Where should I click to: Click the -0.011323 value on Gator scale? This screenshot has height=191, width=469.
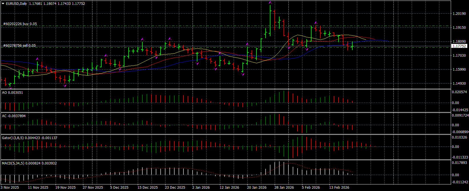click(x=460, y=157)
